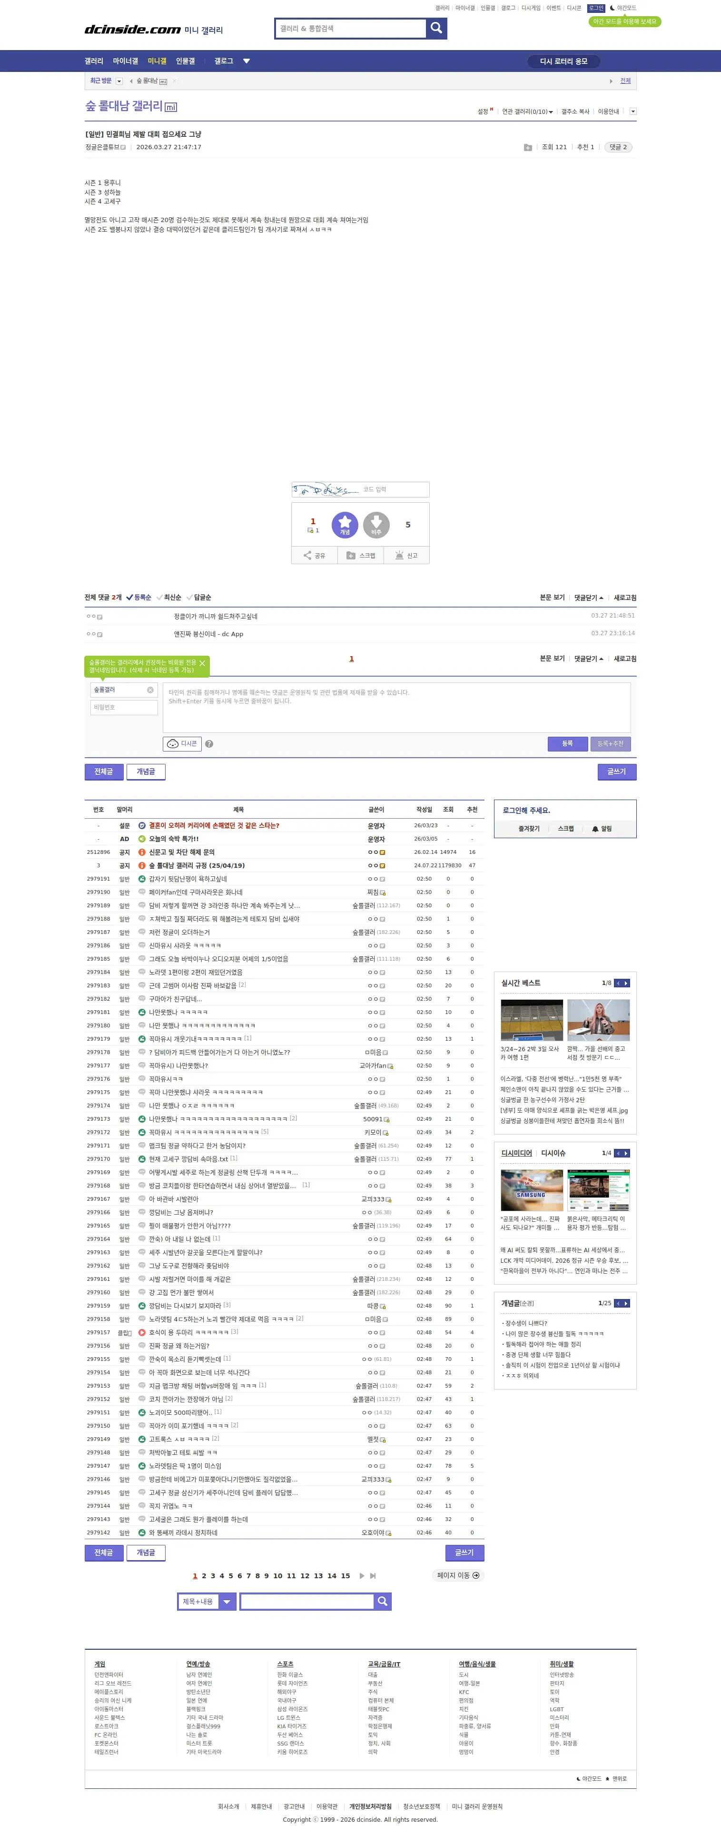Click the 등록+추천 button
Viewport: 721px width, 1847px height.
[x=611, y=743]
